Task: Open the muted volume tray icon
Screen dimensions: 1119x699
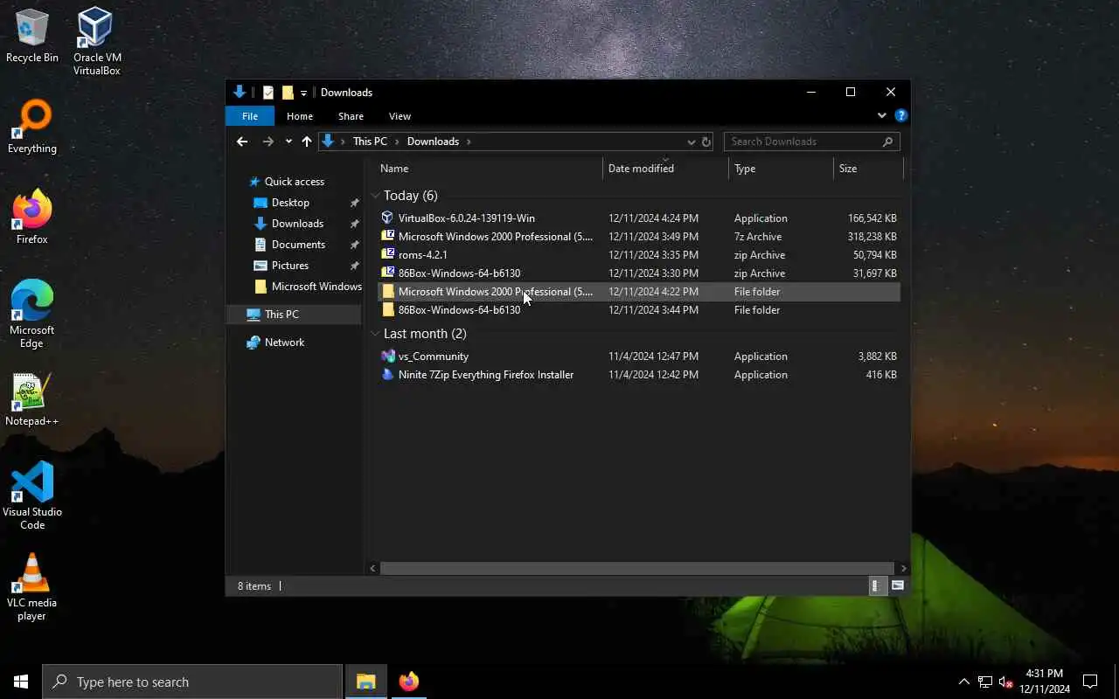Action: pos(1005,682)
